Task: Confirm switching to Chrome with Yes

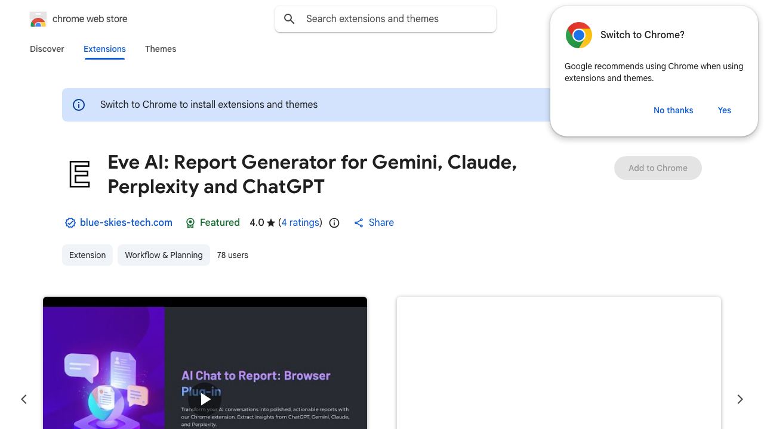Action: (725, 110)
